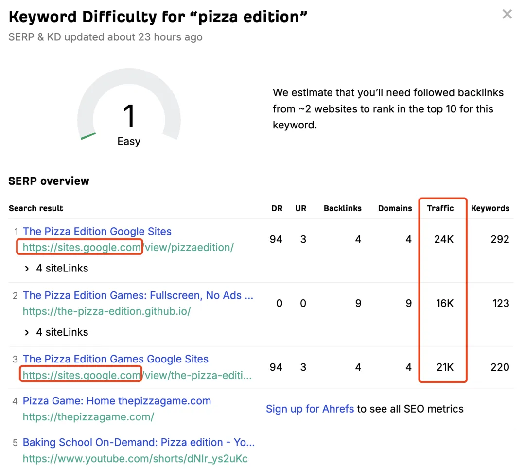
Task: Click the Traffic column header
Action: 440,208
